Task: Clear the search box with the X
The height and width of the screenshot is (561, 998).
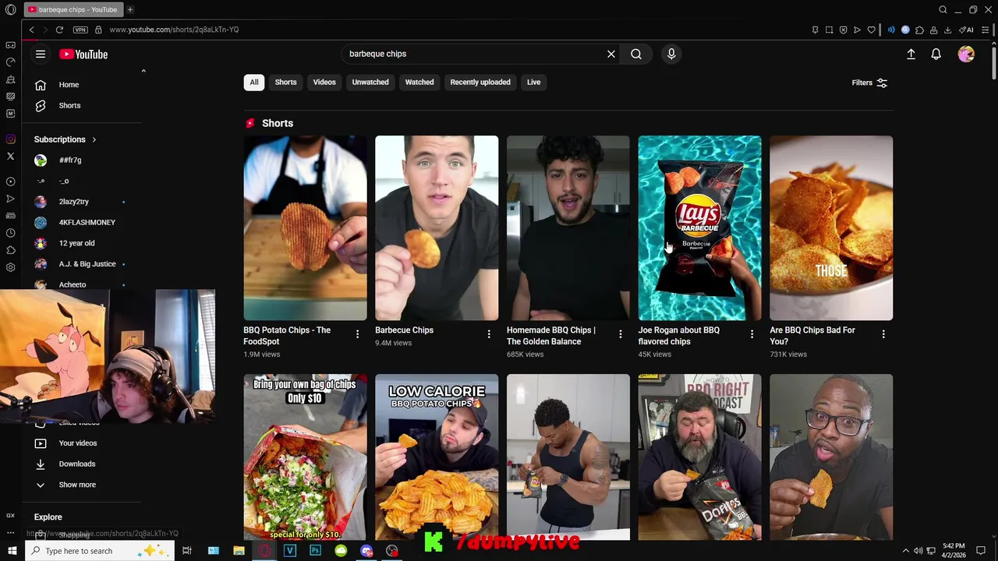Action: (611, 54)
